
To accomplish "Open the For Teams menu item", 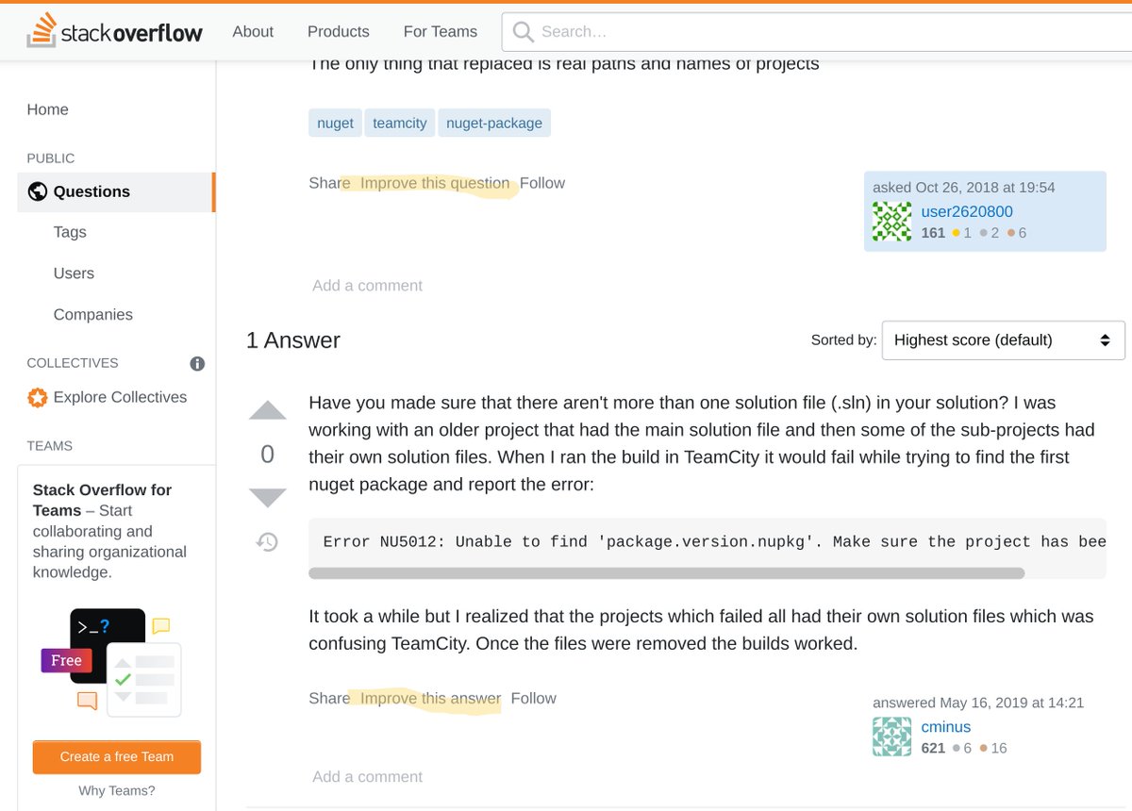I will click(x=441, y=31).
